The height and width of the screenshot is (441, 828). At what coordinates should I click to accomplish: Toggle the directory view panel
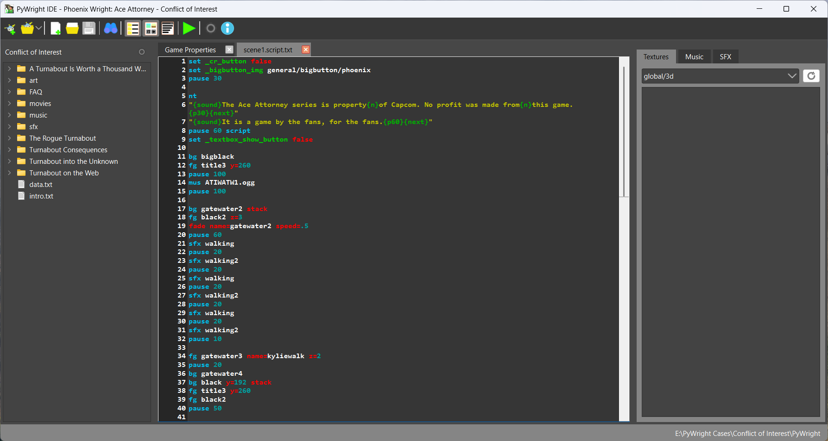point(133,29)
